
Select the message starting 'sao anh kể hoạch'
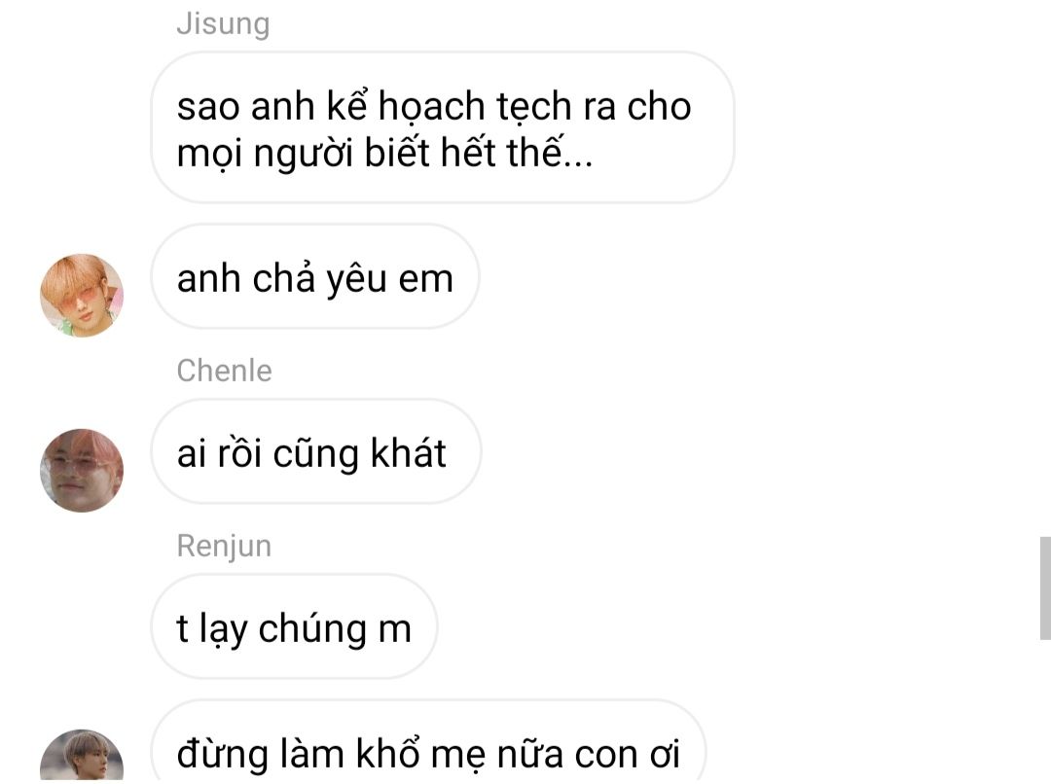443,127
